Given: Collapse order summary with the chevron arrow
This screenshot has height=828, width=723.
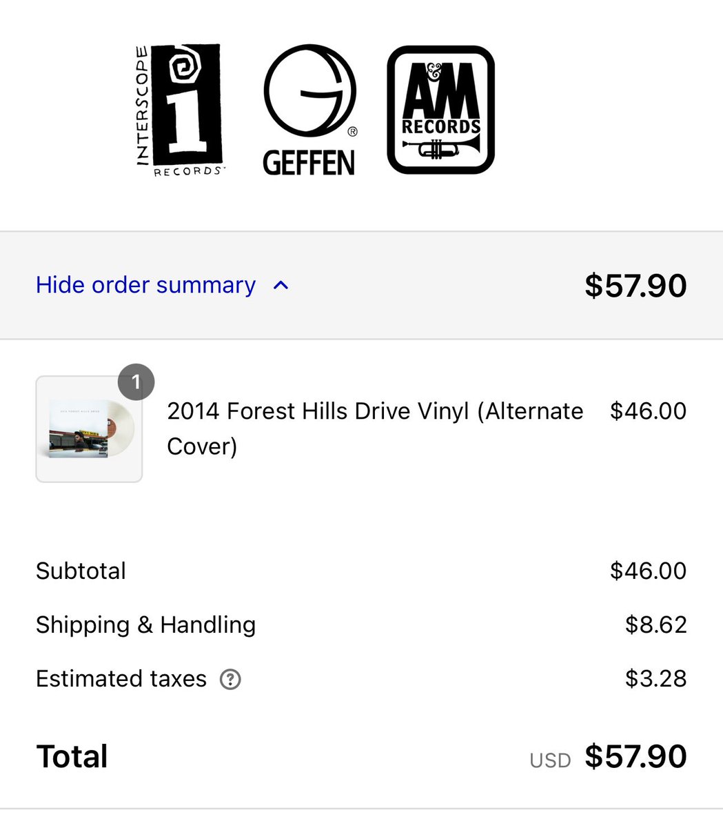Looking at the screenshot, I should [x=281, y=285].
